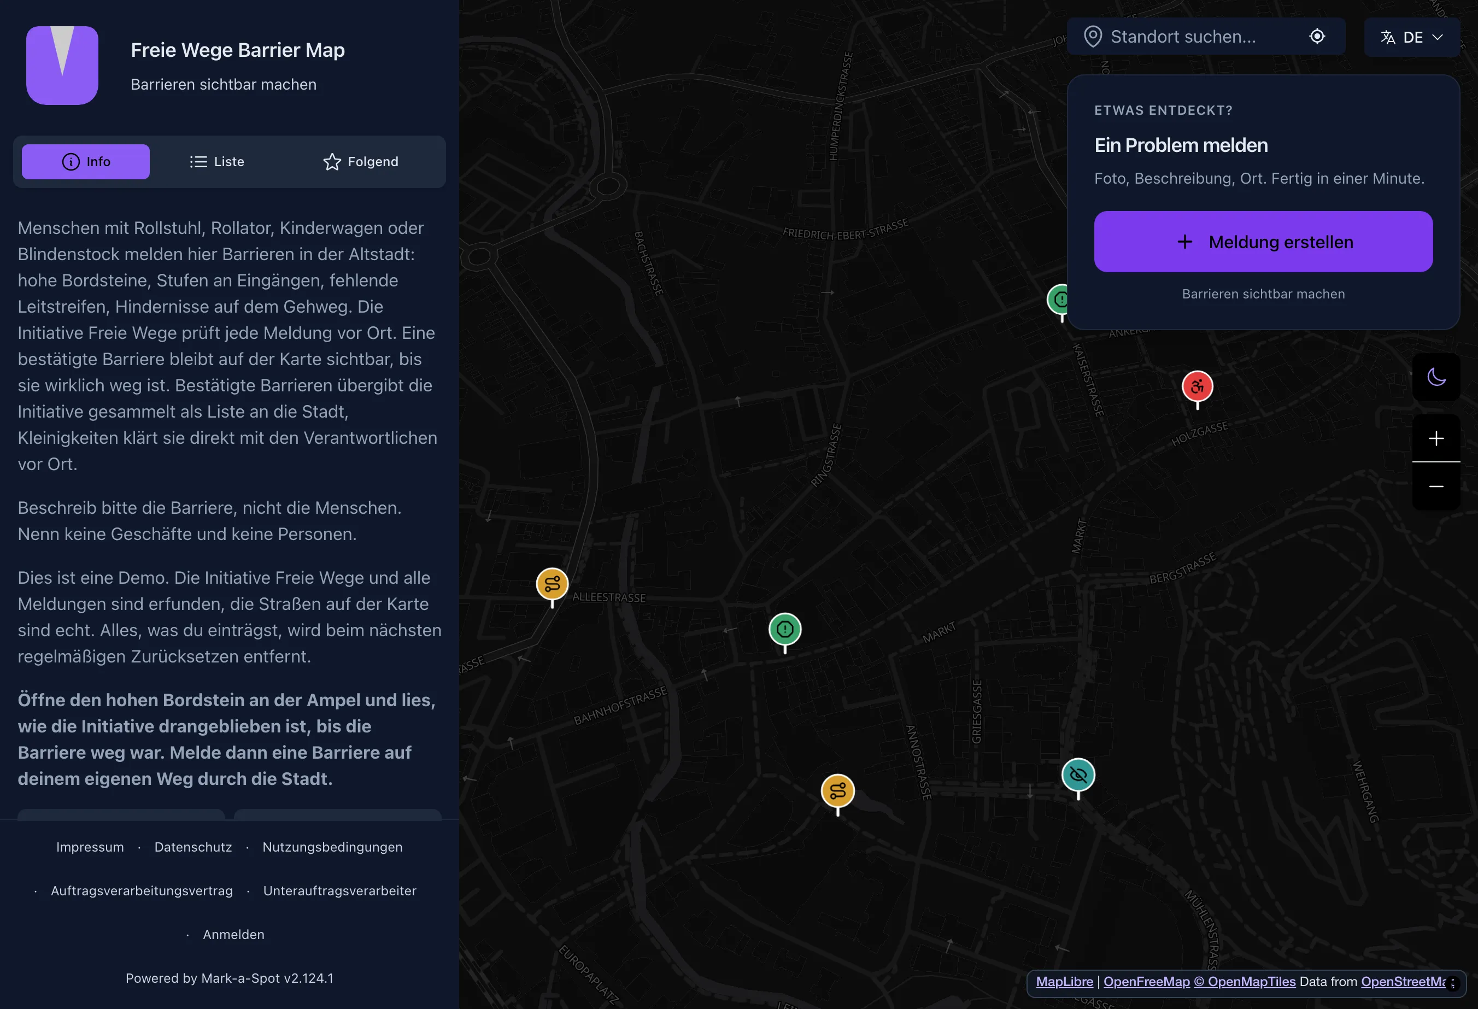1478x1009 pixels.
Task: Select the yellow marker near Annostrasse
Action: pos(837,791)
